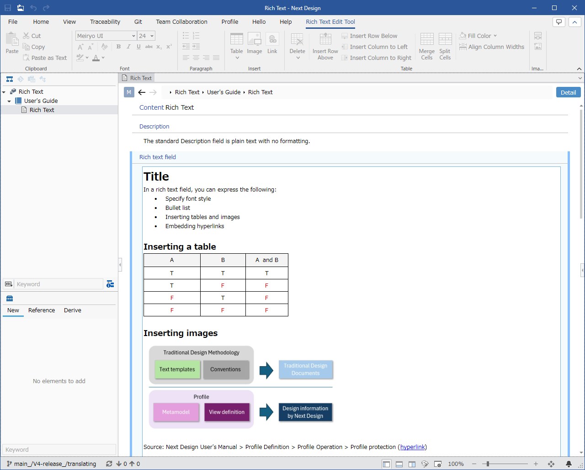Insert an Image from the ribbon
The height and width of the screenshot is (470, 585).
(x=255, y=43)
